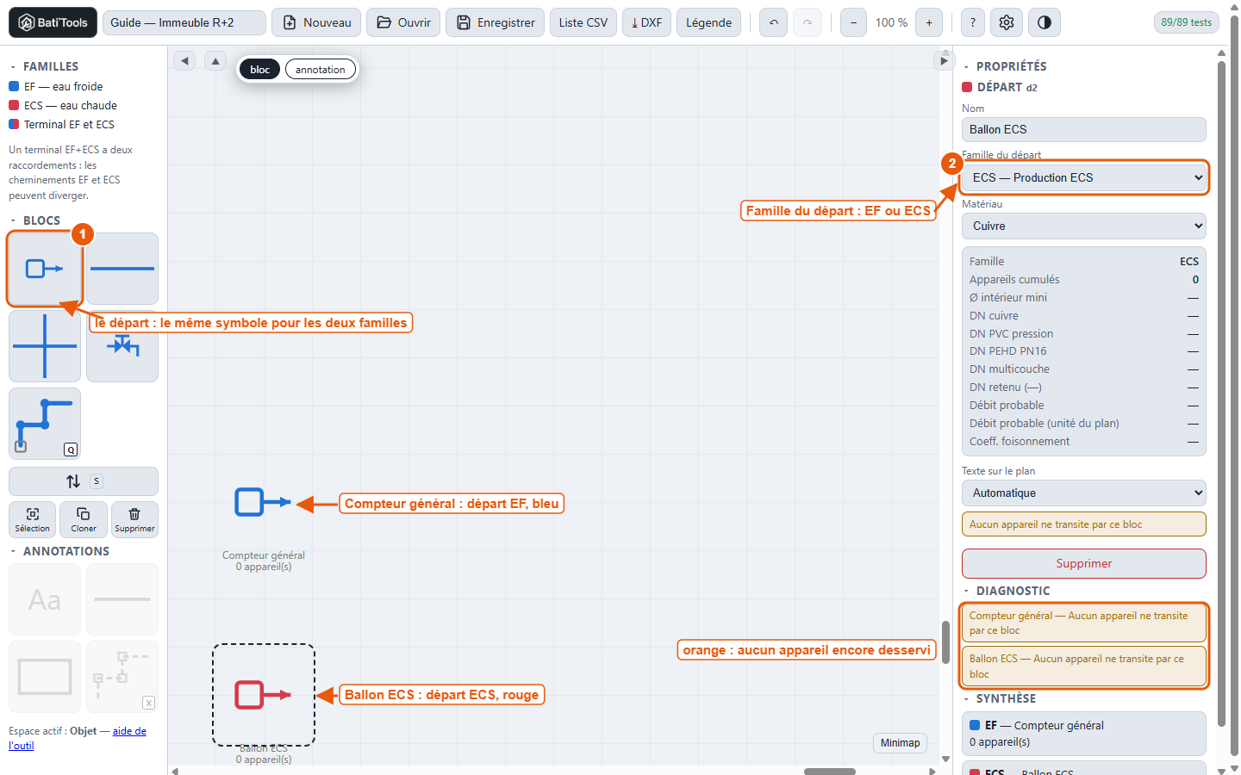This screenshot has width=1241, height=775.
Task: Open the Légende menu item
Action: coord(709,22)
